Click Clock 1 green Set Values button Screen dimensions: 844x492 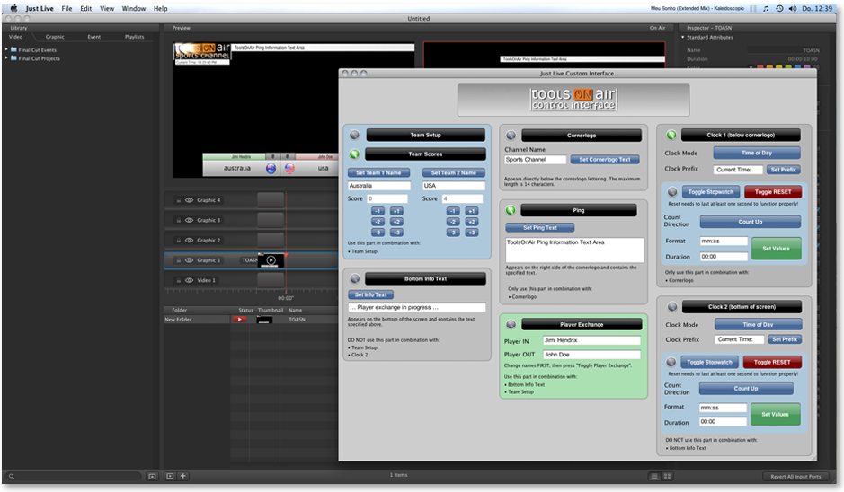pos(777,249)
